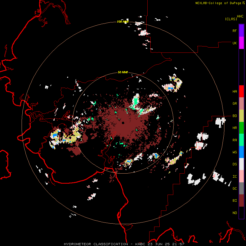
Task: Click the IC pink legend swatch
Action: click(241, 176)
